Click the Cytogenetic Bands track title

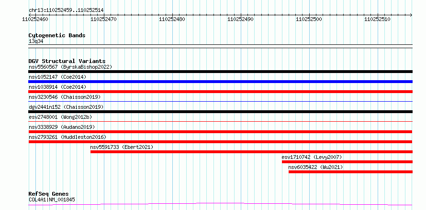coord(57,35)
